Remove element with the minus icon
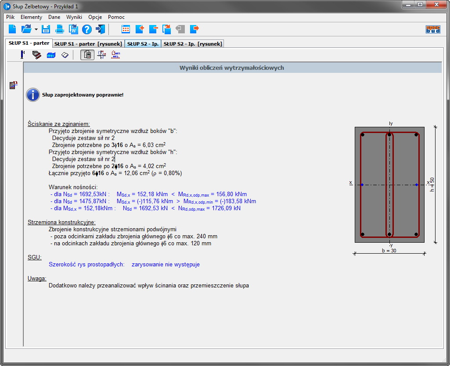This screenshot has width=450, height=366. pyautogui.click(x=153, y=29)
